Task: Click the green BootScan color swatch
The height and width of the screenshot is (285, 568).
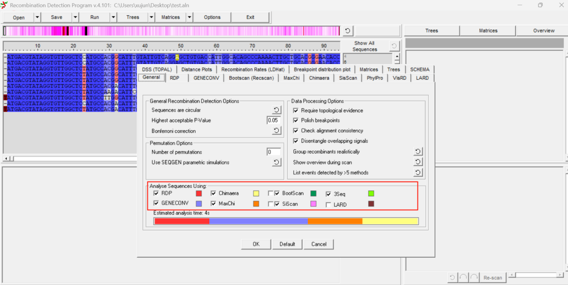Action: pos(313,193)
